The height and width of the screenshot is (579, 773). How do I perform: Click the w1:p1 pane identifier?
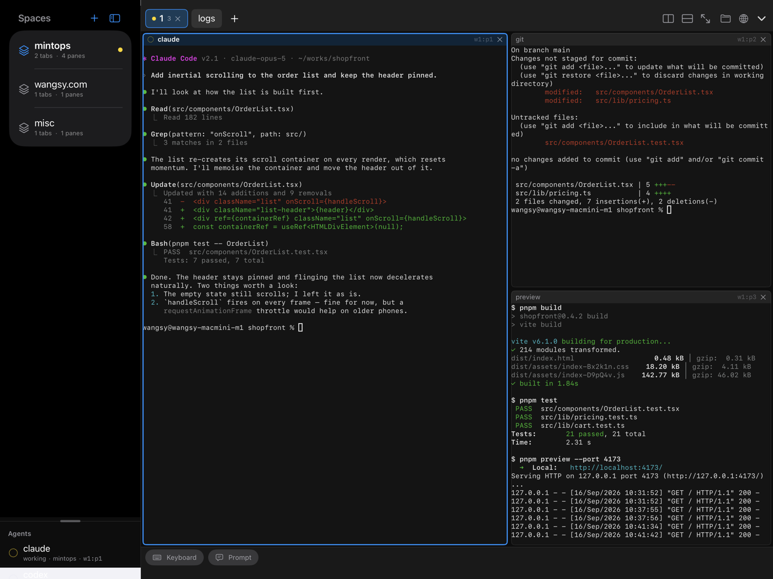pyautogui.click(x=483, y=40)
